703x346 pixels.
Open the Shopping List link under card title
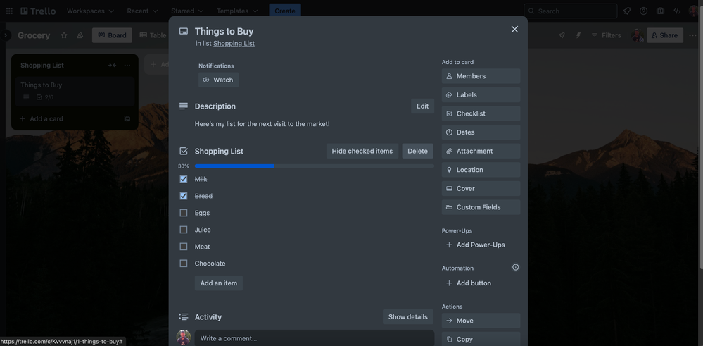[x=234, y=44]
